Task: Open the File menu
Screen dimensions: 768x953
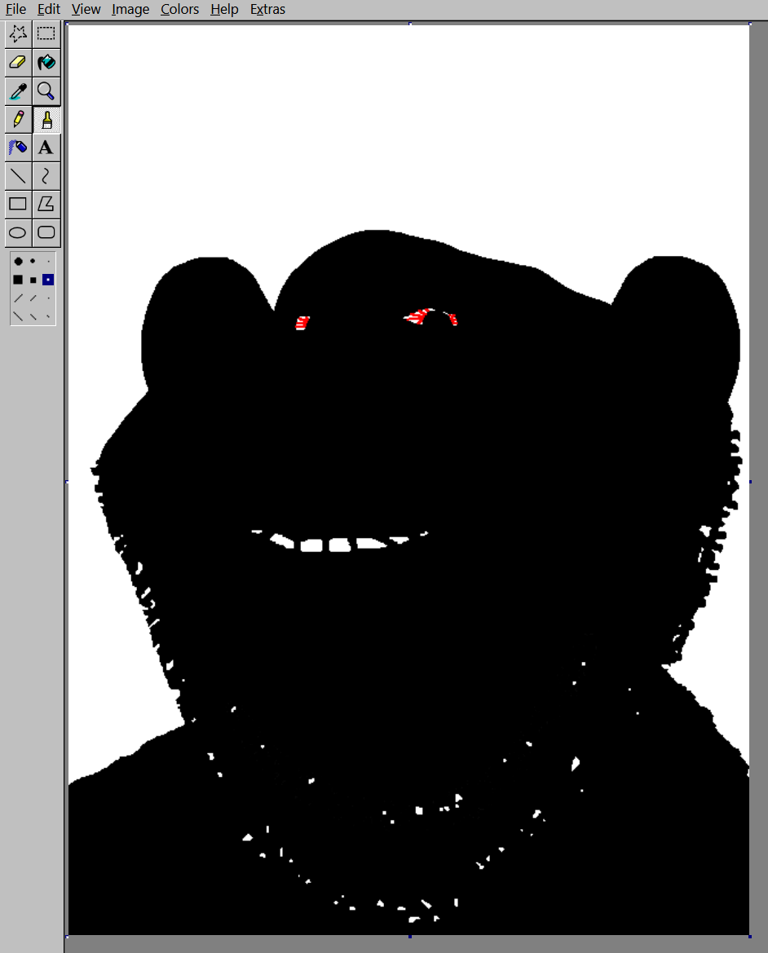Action: coord(15,10)
